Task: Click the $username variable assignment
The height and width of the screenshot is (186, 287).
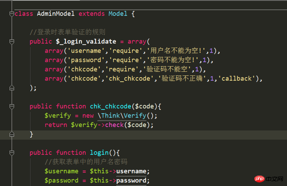Action: pyautogui.click(x=61, y=171)
